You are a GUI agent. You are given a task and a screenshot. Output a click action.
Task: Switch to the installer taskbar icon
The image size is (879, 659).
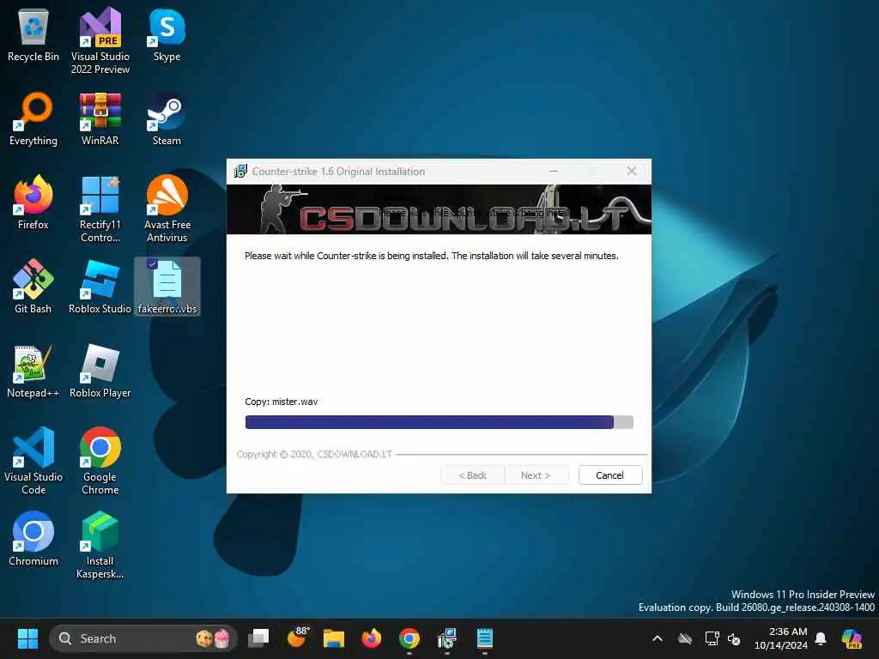tap(446, 638)
